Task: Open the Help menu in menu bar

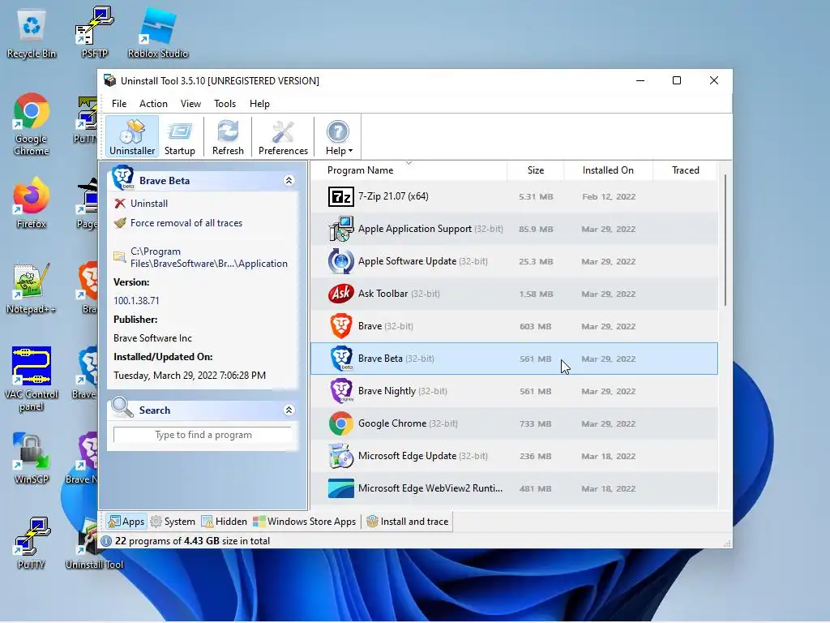Action: coord(259,104)
